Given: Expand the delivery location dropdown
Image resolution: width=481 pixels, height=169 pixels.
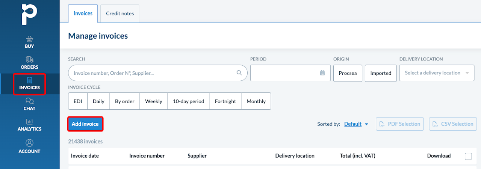Looking at the screenshot, I should pyautogui.click(x=436, y=73).
